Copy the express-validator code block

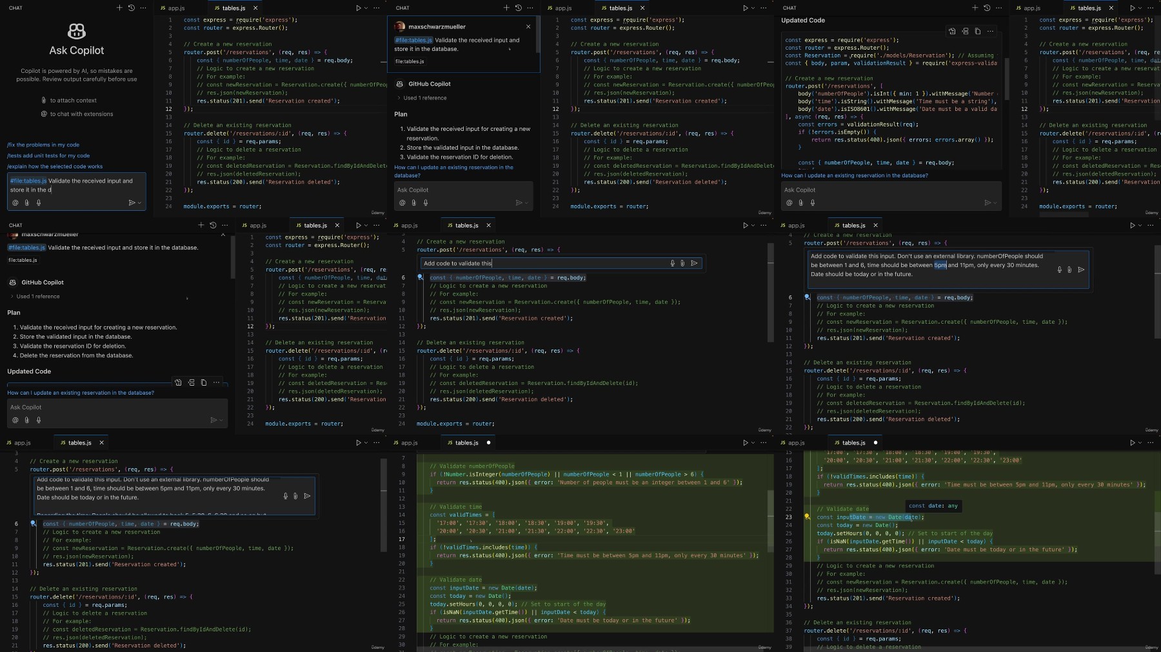click(x=978, y=31)
